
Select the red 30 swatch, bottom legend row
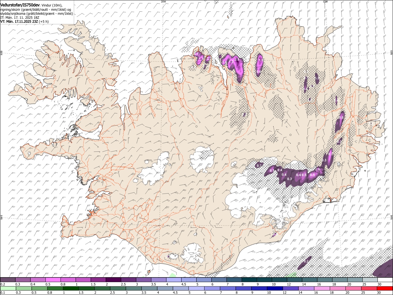pyautogui.click(x=385, y=289)
